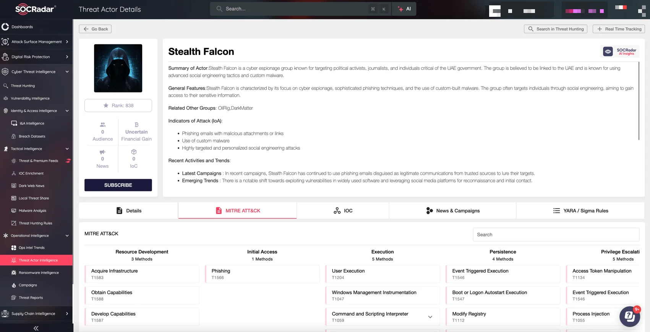Open the Dashboards sidebar icon
This screenshot has width=650, height=332.
coord(5,27)
